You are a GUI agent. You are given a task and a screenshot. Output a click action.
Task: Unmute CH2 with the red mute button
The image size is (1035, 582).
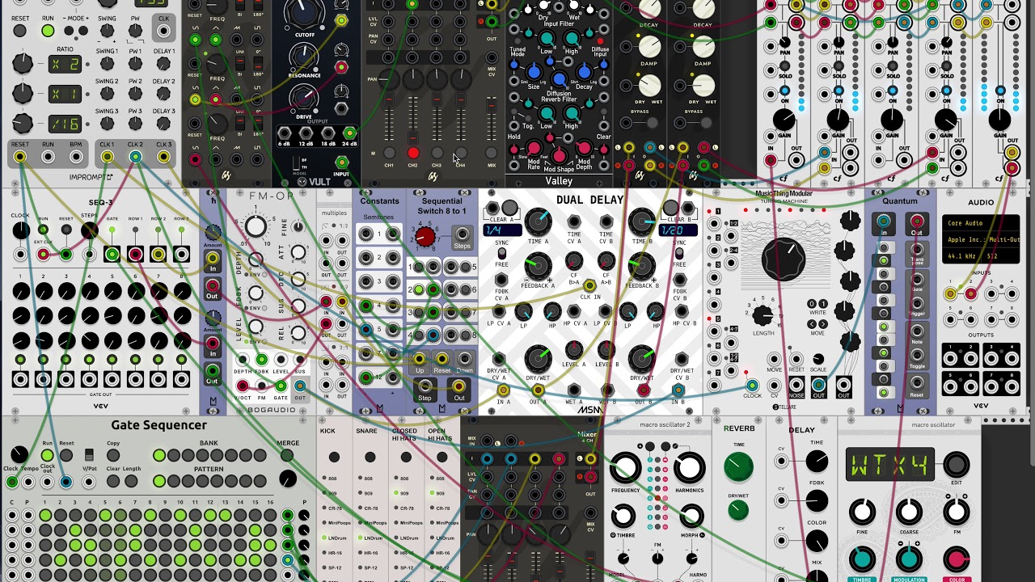(413, 153)
